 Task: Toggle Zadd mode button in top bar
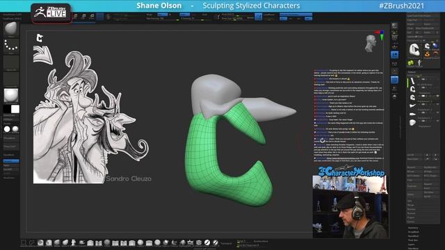(x=184, y=15)
